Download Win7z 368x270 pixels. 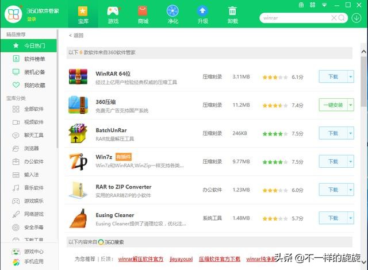click(x=333, y=161)
